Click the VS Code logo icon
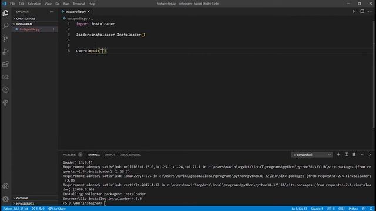The height and width of the screenshot is (211, 376). click(4, 4)
